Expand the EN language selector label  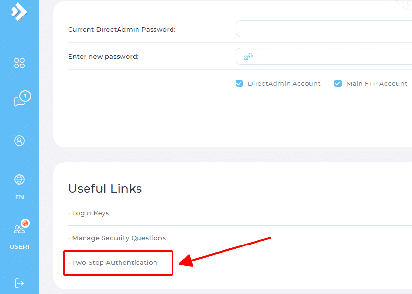[x=19, y=197]
